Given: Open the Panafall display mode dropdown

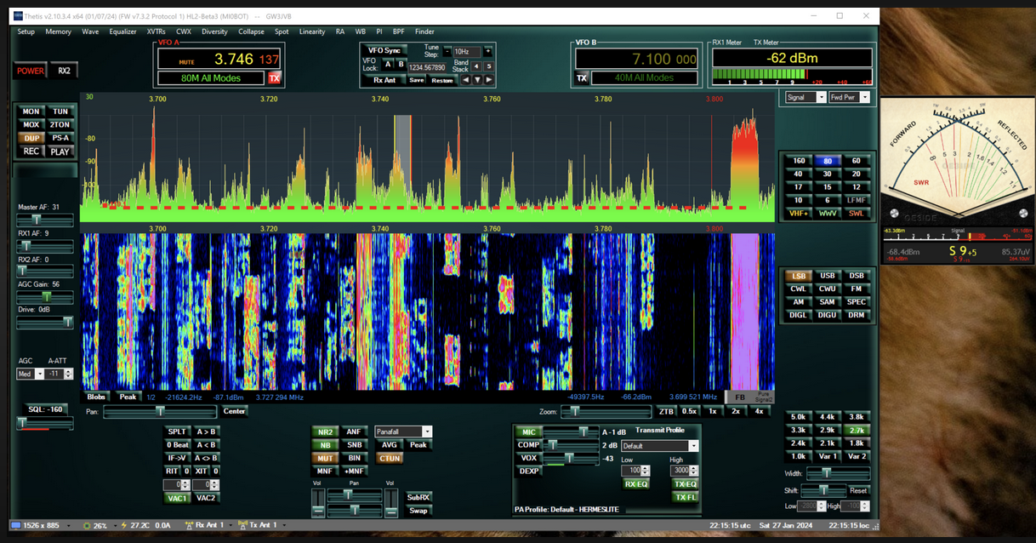Looking at the screenshot, I should [x=427, y=432].
